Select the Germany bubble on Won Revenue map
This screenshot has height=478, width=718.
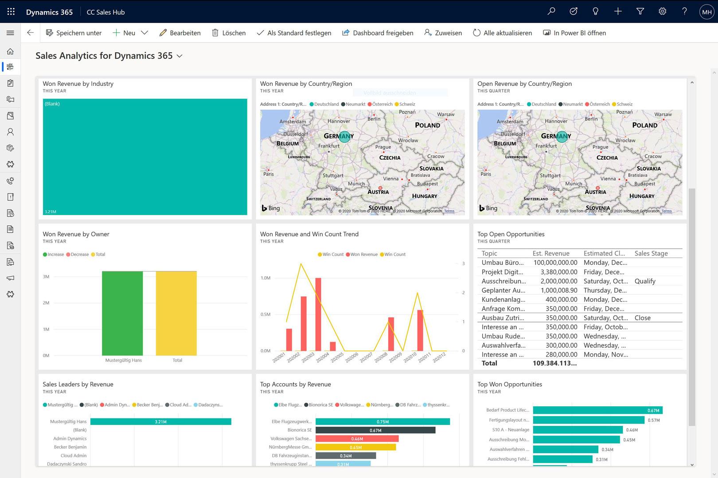(x=345, y=136)
